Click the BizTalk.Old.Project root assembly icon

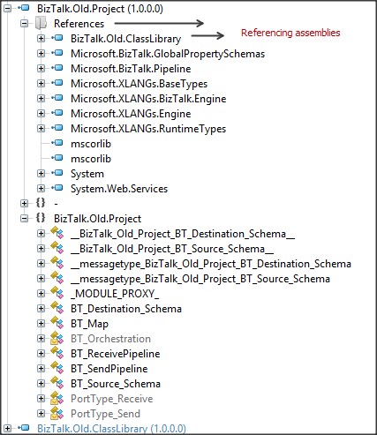[24, 8]
